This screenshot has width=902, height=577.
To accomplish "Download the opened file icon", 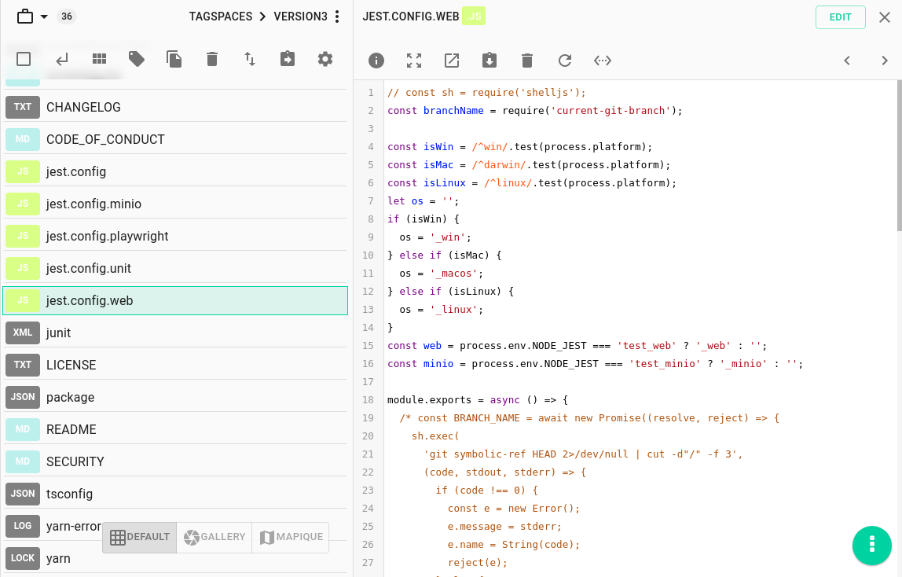I will [489, 61].
